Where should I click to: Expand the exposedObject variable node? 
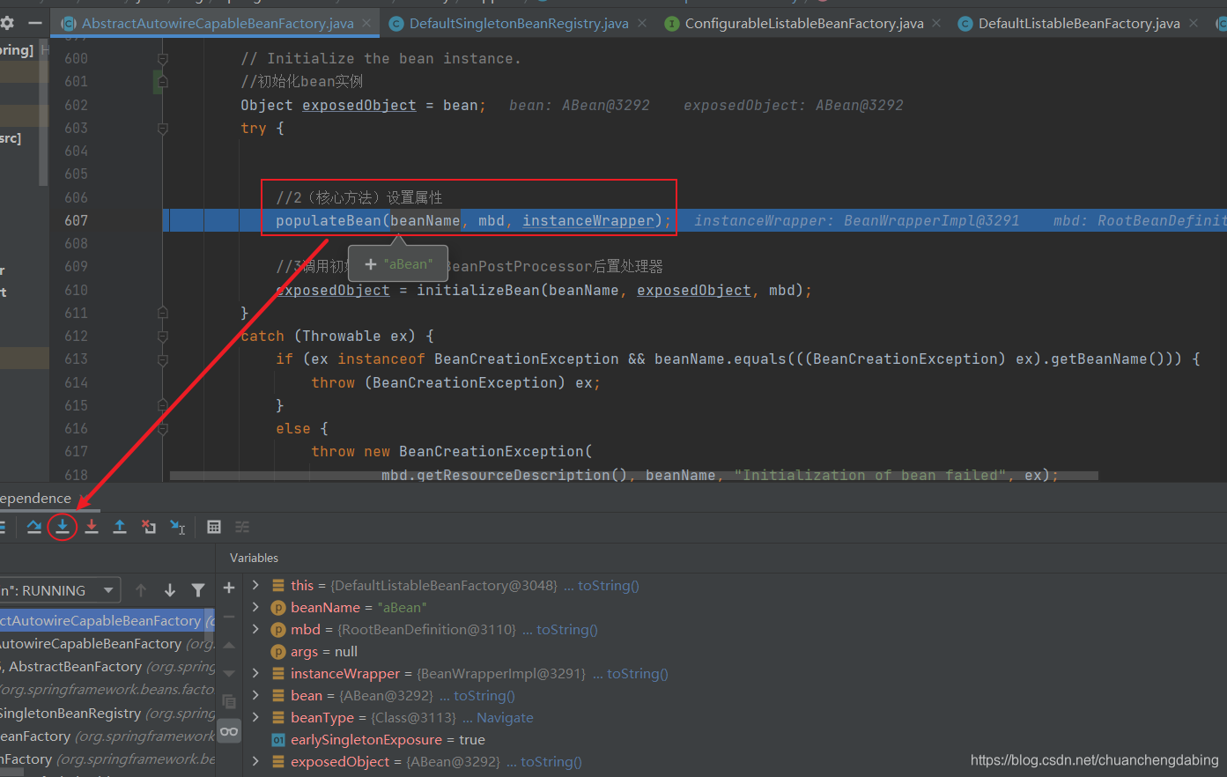click(255, 761)
